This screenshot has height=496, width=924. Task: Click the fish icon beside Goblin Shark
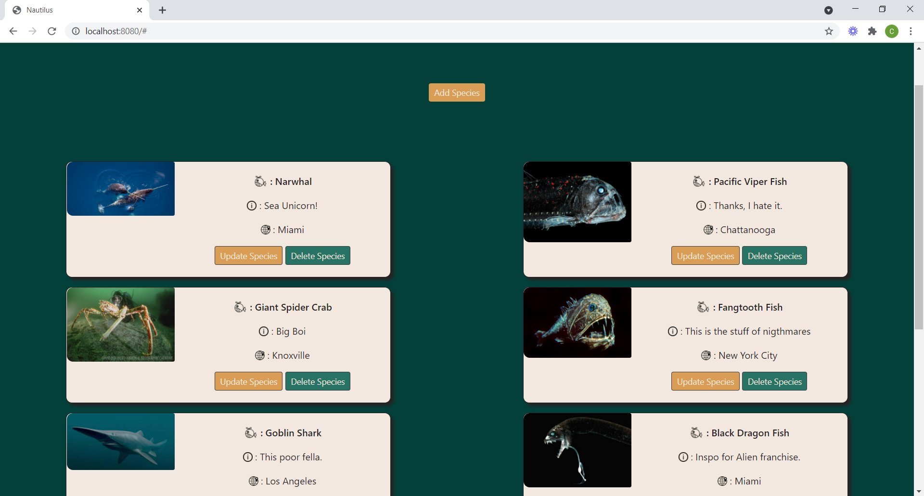(x=250, y=432)
